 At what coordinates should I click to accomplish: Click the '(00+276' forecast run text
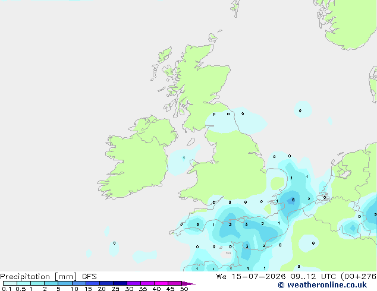point(359,277)
